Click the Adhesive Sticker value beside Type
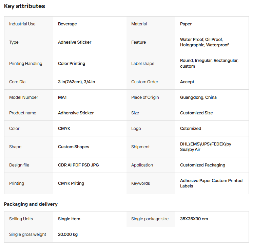 [75, 42]
